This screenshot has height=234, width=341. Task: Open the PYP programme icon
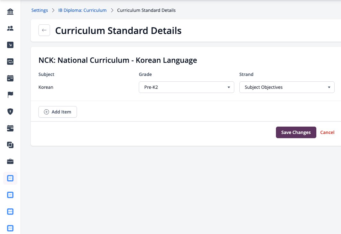click(10, 228)
